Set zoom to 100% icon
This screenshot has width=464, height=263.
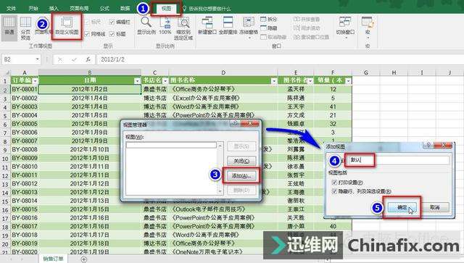165,26
